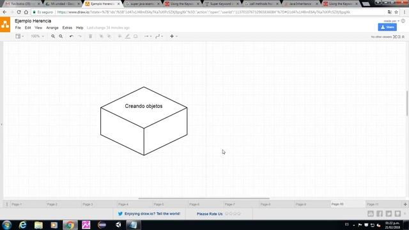Image resolution: width=409 pixels, height=230 pixels.
Task: Click the horizontal canvas scrollbar
Action: point(204,199)
